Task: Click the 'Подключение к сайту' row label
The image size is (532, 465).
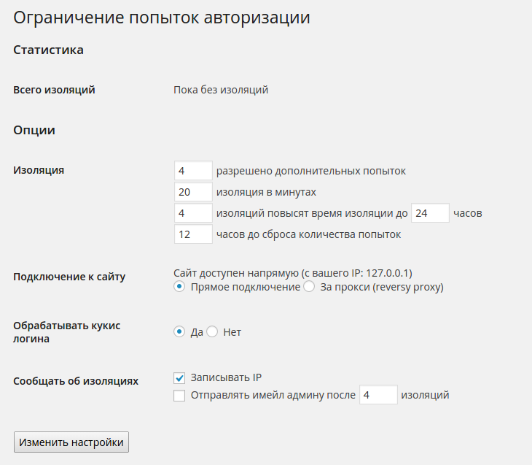Action: 70,277
